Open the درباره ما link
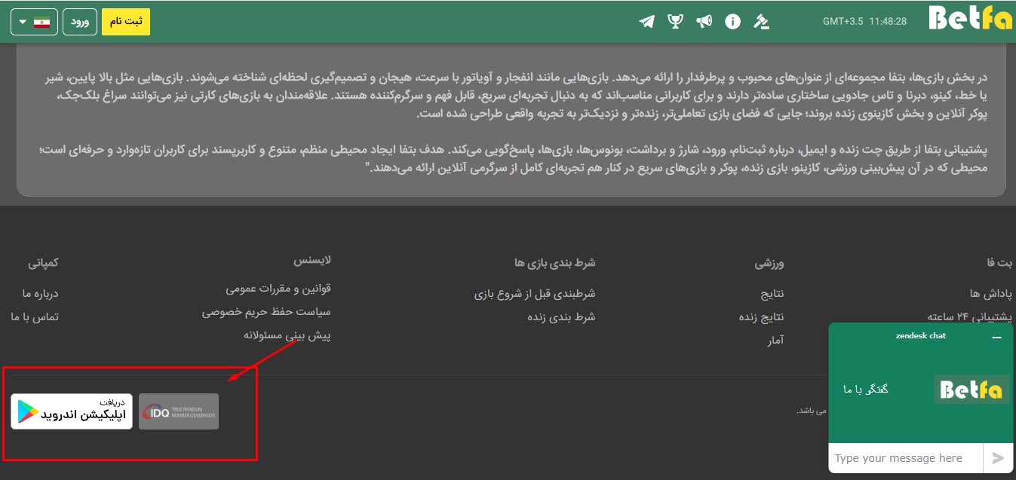Image resolution: width=1016 pixels, height=480 pixels. 41,293
